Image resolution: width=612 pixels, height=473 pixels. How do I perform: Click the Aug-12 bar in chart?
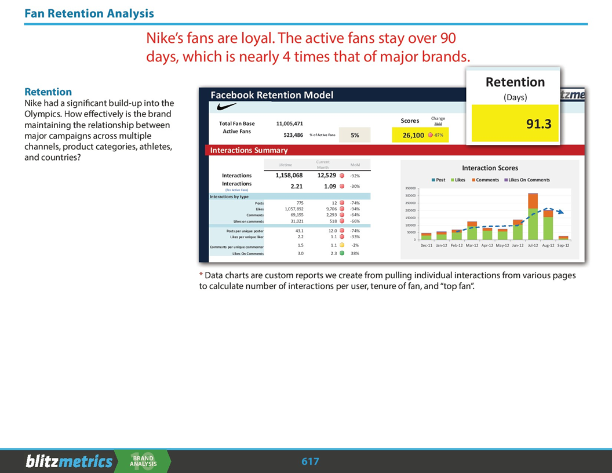[548, 225]
